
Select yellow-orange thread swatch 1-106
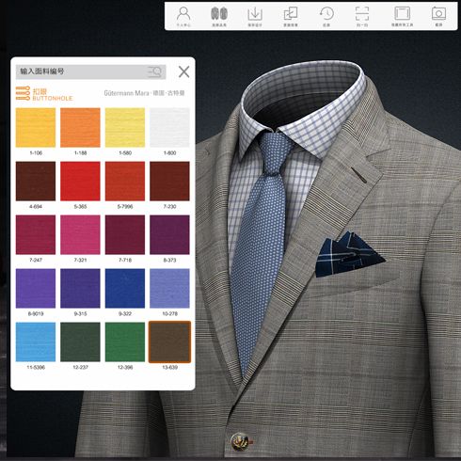[36, 127]
